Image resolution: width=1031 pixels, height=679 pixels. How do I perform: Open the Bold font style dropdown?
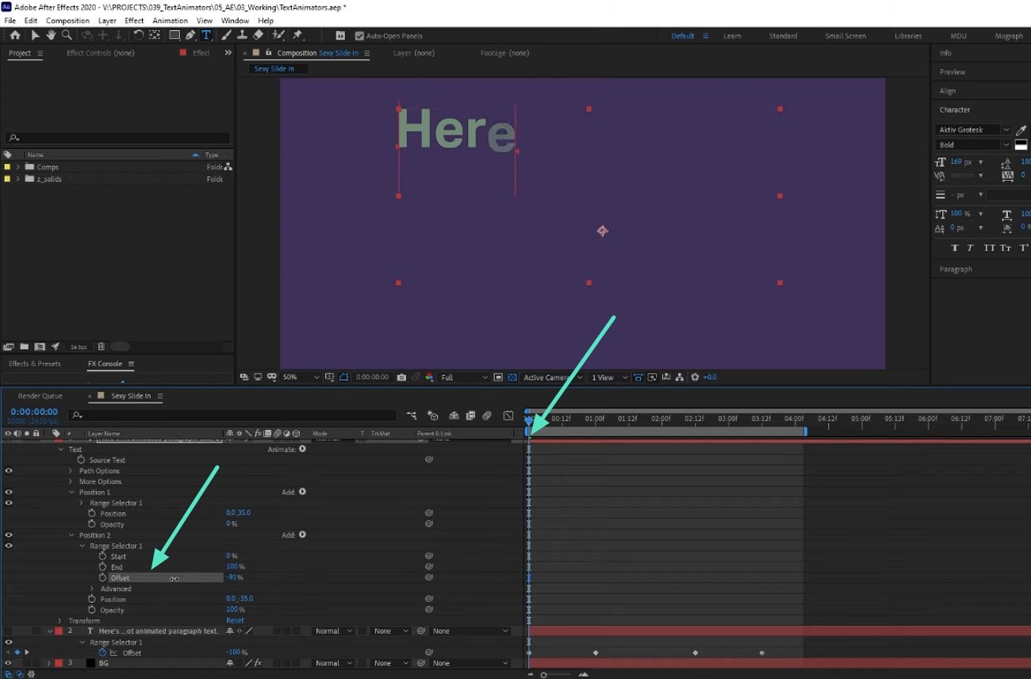973,145
